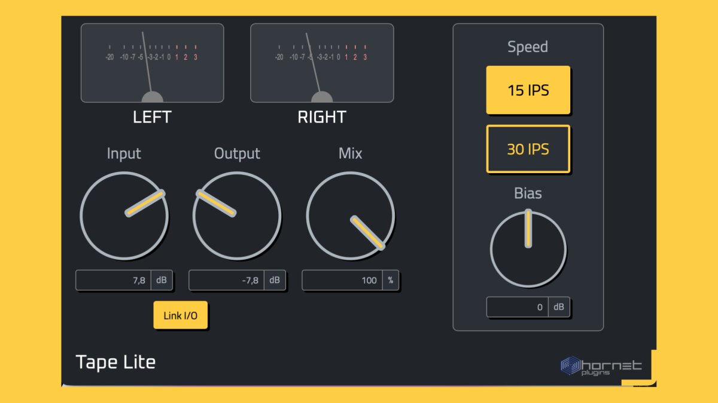This screenshot has width=718, height=403.
Task: Click the dB unit beside Bias value
Action: [559, 307]
